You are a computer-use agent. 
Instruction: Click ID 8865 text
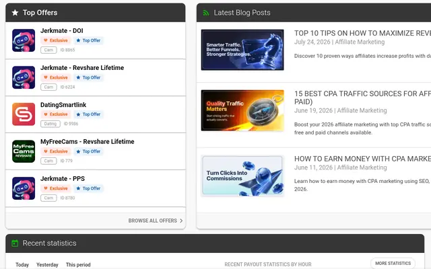pos(67,50)
